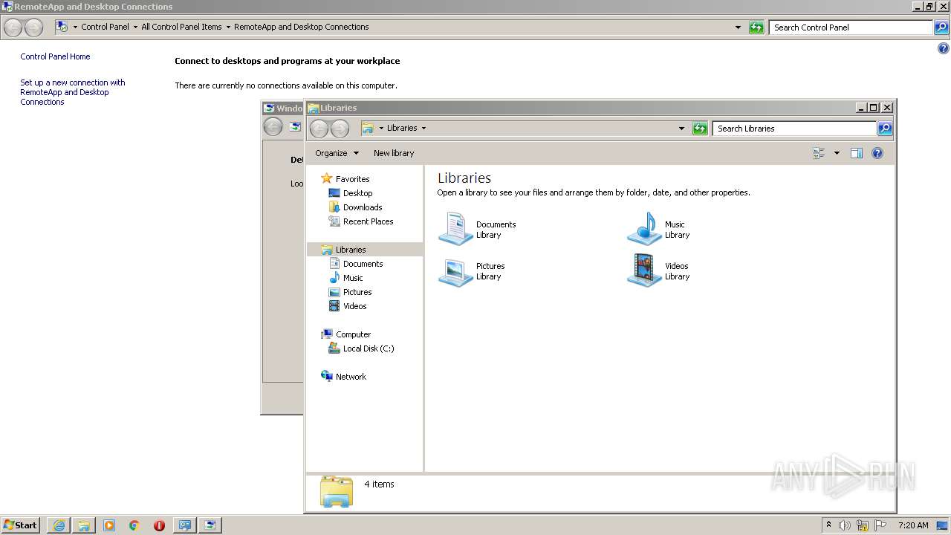Expand arrow after All Control Panel Items

coord(228,27)
